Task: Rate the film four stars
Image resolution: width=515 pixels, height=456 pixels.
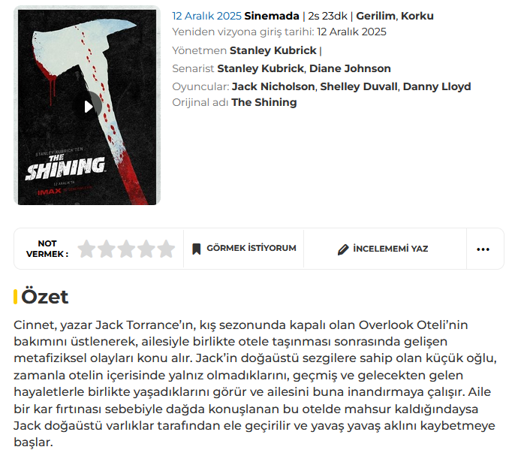Action: click(x=146, y=249)
